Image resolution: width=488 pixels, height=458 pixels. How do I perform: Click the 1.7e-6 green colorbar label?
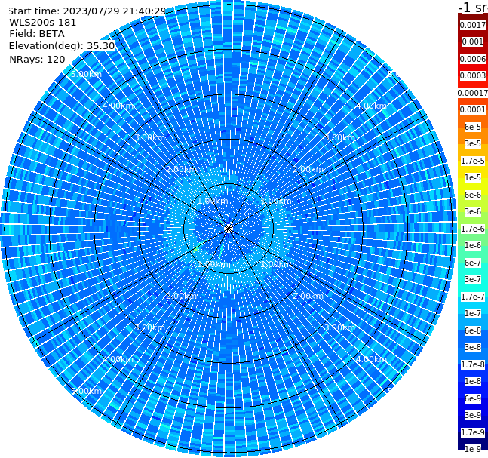coord(473,229)
